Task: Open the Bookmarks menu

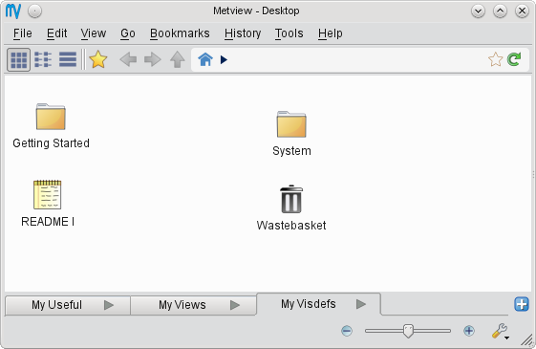Action: coord(180,33)
